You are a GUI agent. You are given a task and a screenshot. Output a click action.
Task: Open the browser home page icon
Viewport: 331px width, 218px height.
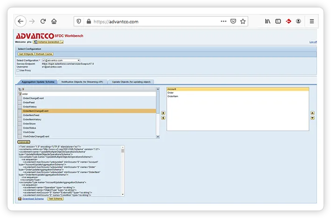54,21
